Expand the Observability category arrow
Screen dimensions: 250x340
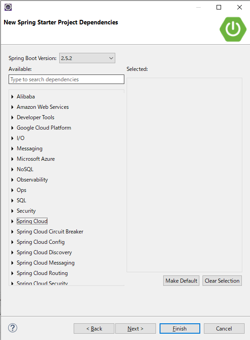(12, 180)
